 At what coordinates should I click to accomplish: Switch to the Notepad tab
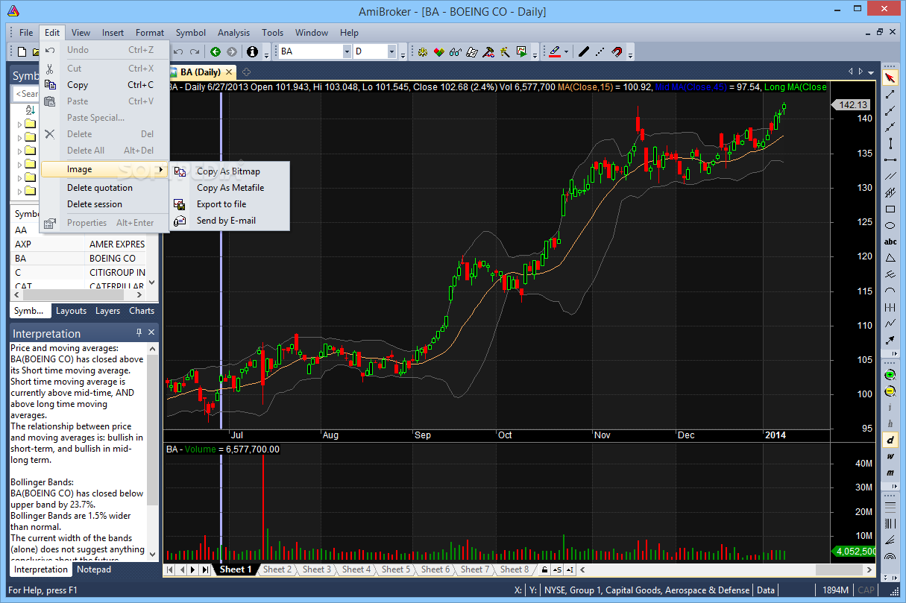[x=94, y=569]
